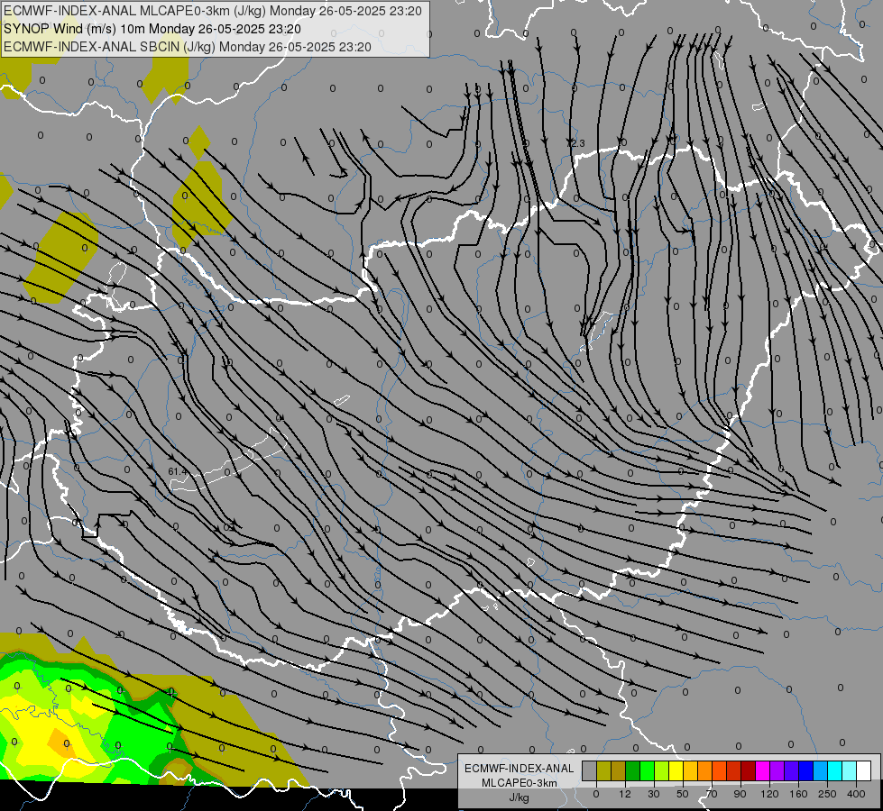This screenshot has width=883, height=811.
Task: Select the gray legend swatch
Action: click(590, 770)
